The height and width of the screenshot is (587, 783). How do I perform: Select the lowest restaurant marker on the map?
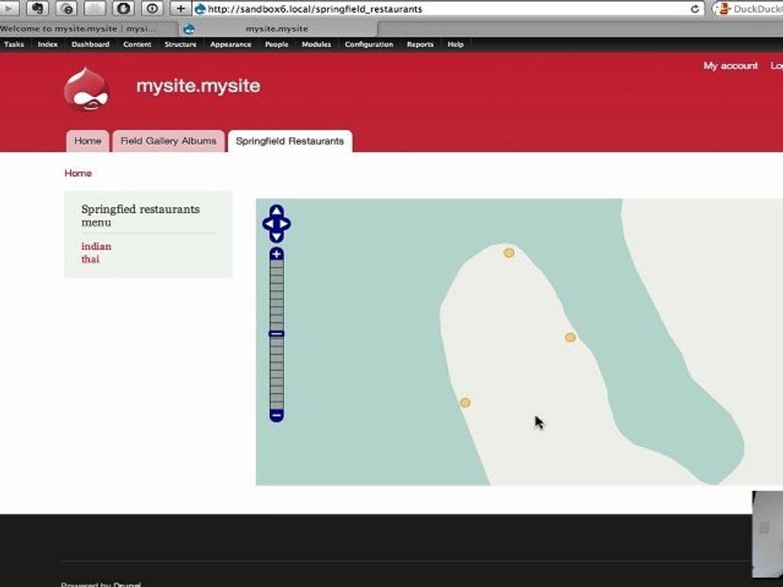pos(465,402)
